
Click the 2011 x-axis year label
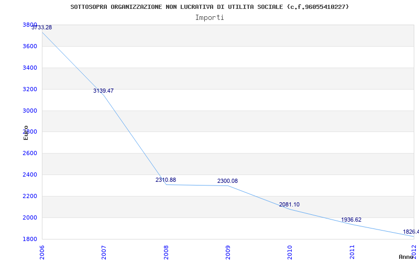click(352, 252)
